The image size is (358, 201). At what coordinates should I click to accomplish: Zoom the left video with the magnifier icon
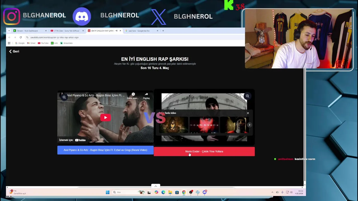tap(64, 97)
